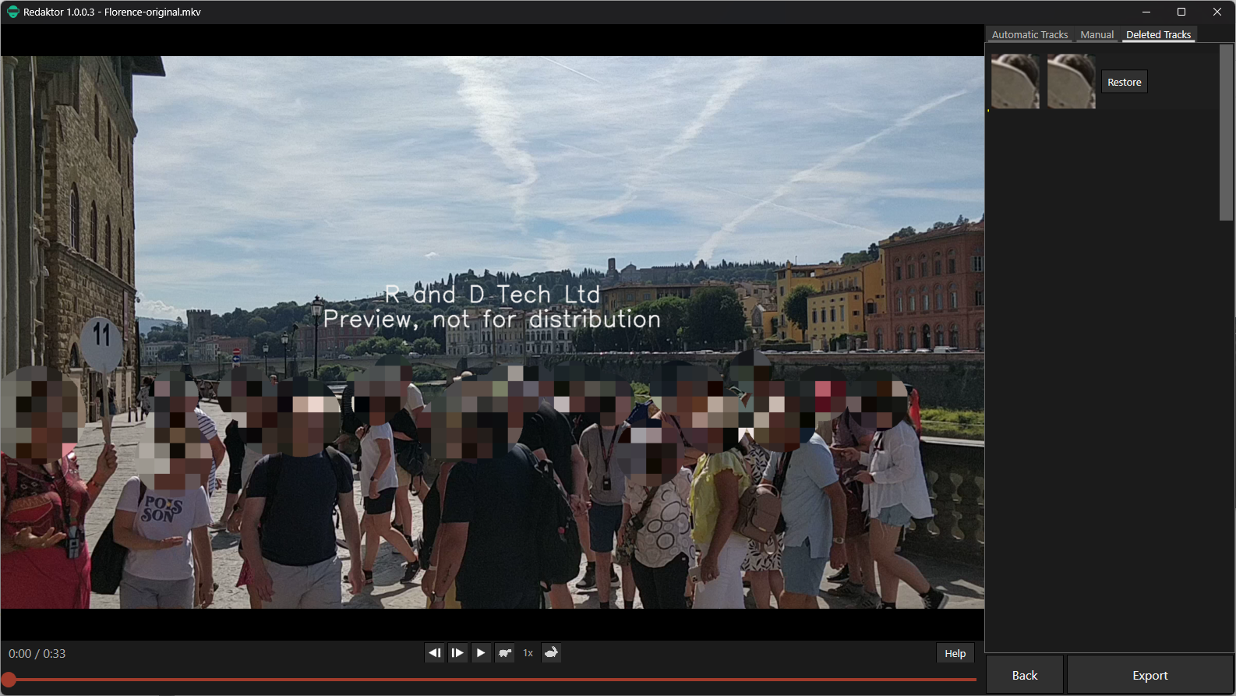Viewport: 1236px width, 696px height.
Task: Switch to Automatic Tracks tab
Action: 1029,35
